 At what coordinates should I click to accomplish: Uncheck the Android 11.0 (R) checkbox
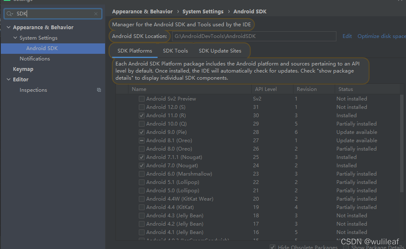point(142,116)
